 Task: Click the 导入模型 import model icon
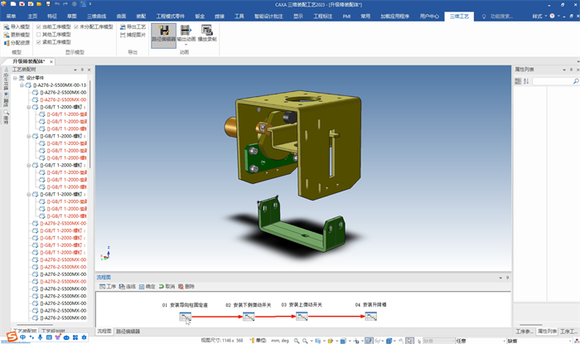point(7,27)
